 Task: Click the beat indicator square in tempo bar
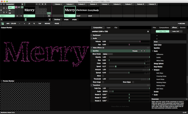click(3, 23)
